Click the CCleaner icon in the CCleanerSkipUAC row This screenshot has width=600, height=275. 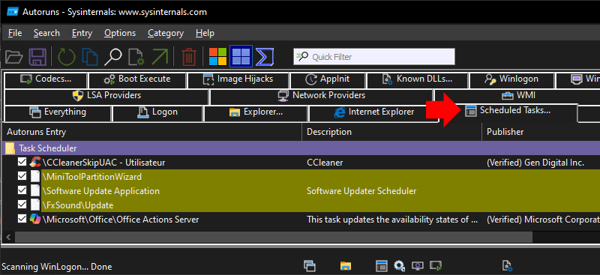click(x=34, y=163)
